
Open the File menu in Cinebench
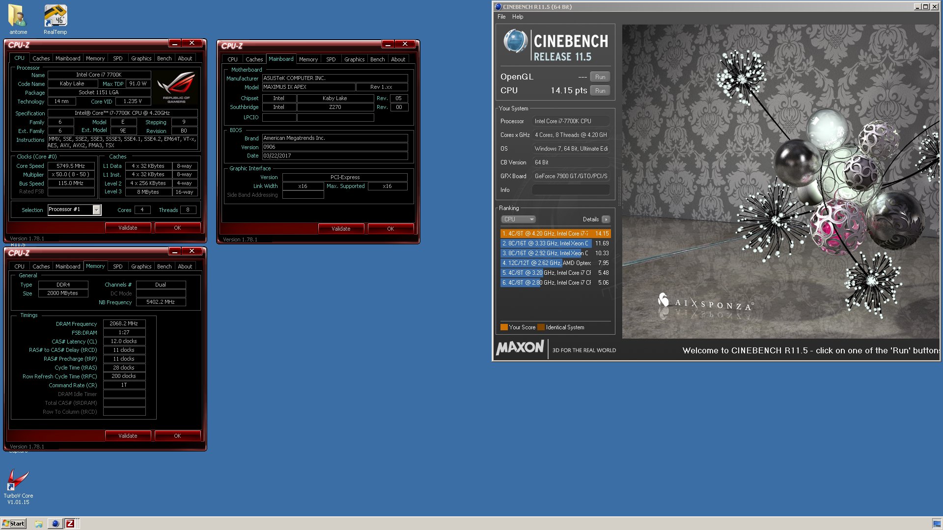[501, 17]
